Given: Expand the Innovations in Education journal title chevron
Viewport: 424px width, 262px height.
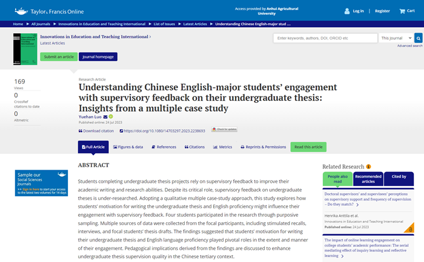Looking at the screenshot, I should point(150,37).
